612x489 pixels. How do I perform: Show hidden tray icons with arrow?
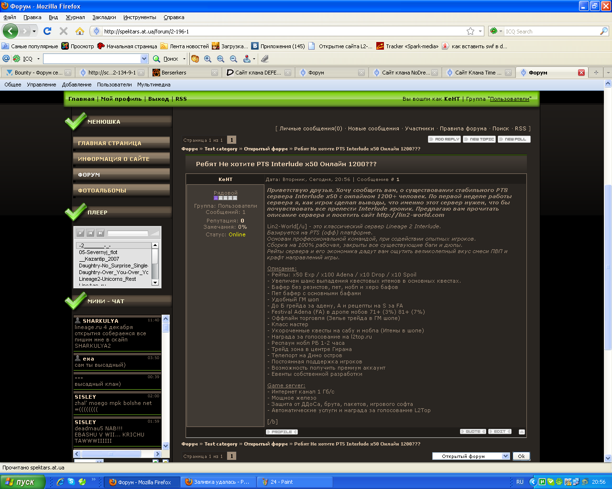[x=533, y=482]
